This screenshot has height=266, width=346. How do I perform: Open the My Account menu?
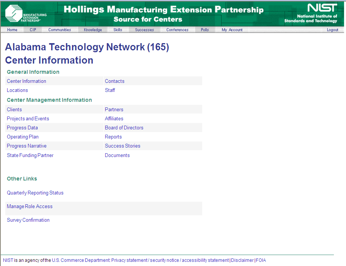pyautogui.click(x=232, y=30)
